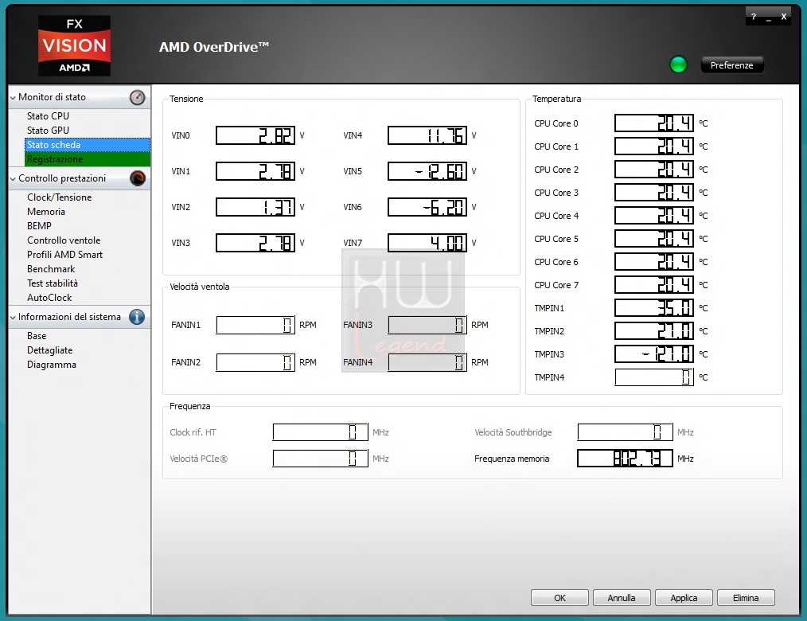This screenshot has height=621, width=807.
Task: Click the Clock rif. HT field
Action: pyautogui.click(x=320, y=432)
